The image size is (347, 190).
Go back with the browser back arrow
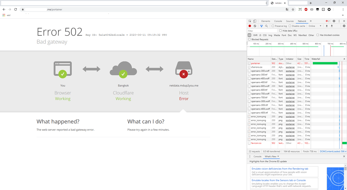point(4,9)
